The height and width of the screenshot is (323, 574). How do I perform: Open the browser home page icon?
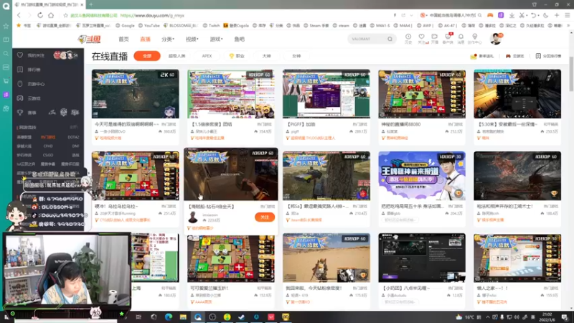pyautogui.click(x=51, y=15)
